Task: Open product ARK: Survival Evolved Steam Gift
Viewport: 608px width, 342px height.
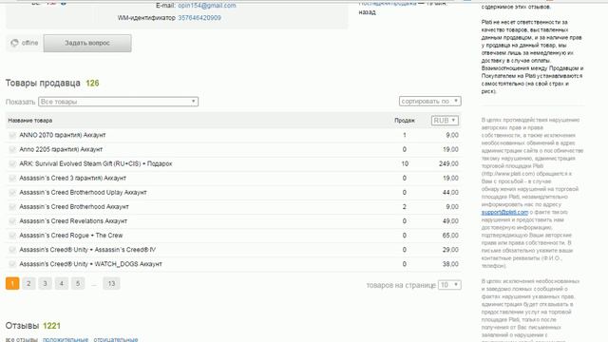Action: pyautogui.click(x=96, y=163)
